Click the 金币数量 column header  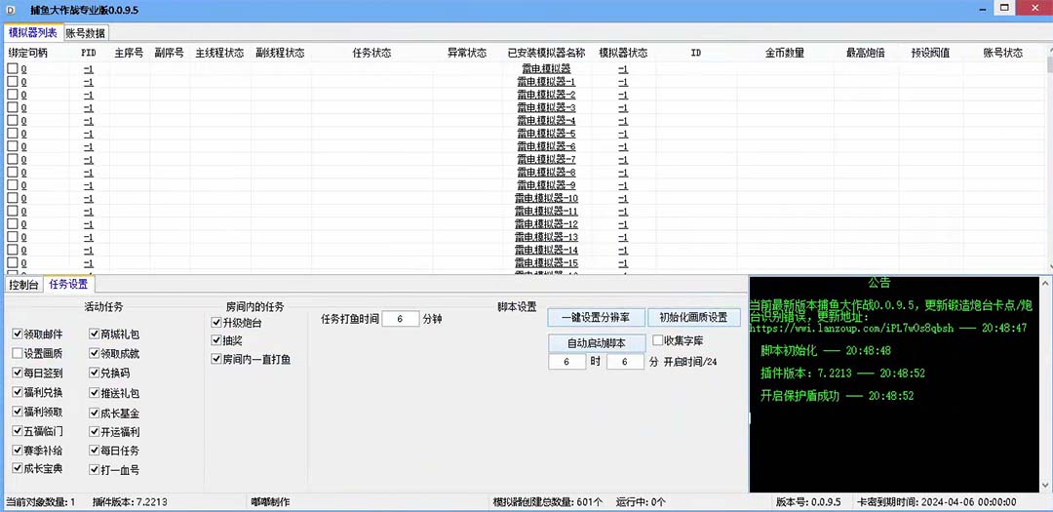(x=784, y=53)
